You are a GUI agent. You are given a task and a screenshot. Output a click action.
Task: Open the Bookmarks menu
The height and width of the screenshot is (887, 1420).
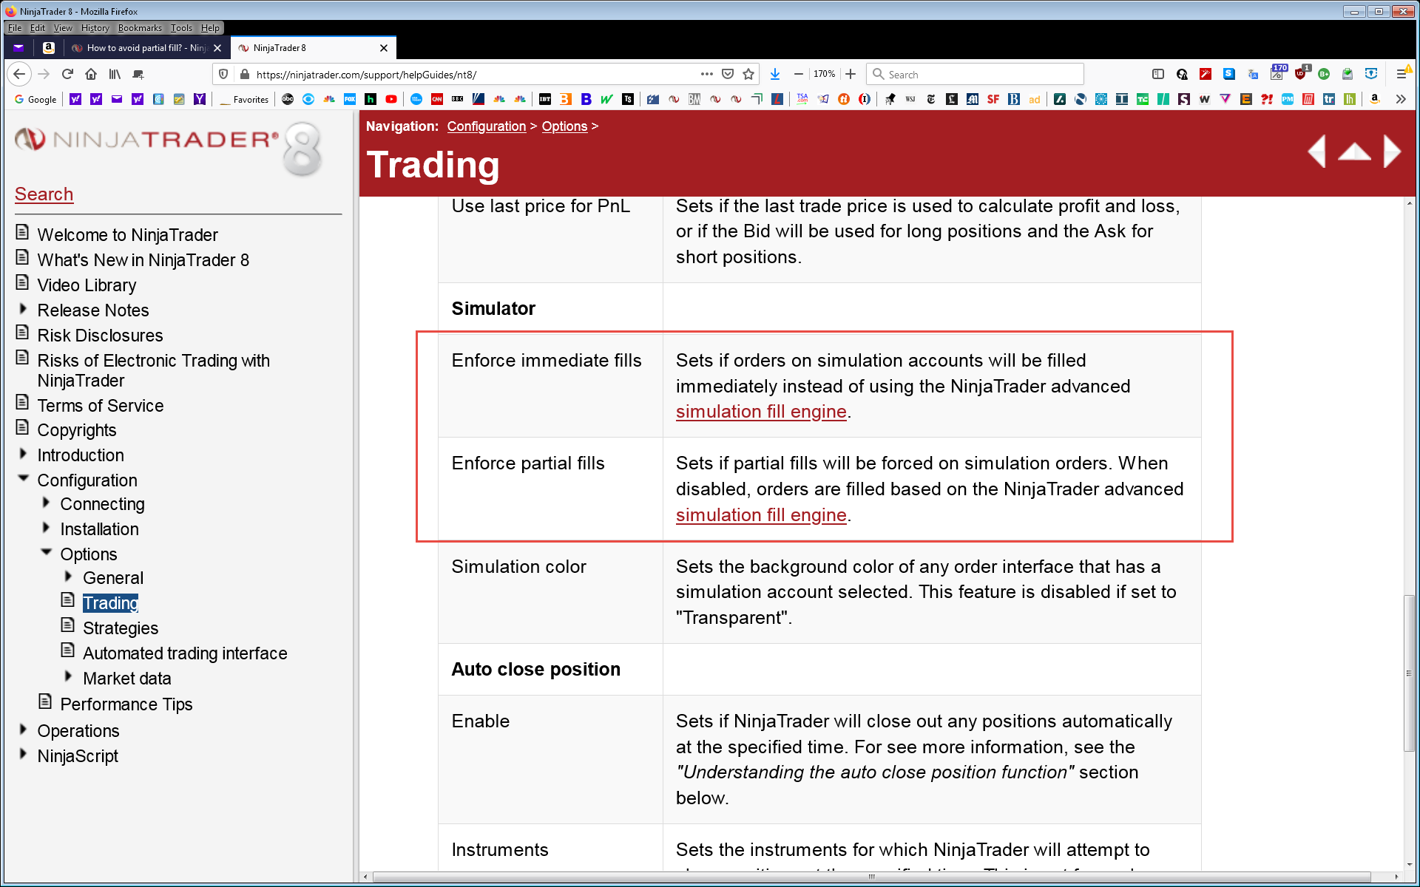139,28
